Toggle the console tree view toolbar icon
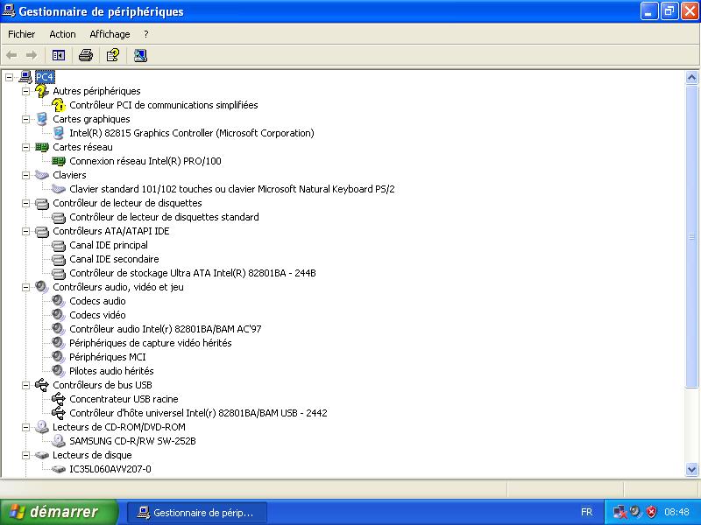701x525 pixels. coord(59,55)
